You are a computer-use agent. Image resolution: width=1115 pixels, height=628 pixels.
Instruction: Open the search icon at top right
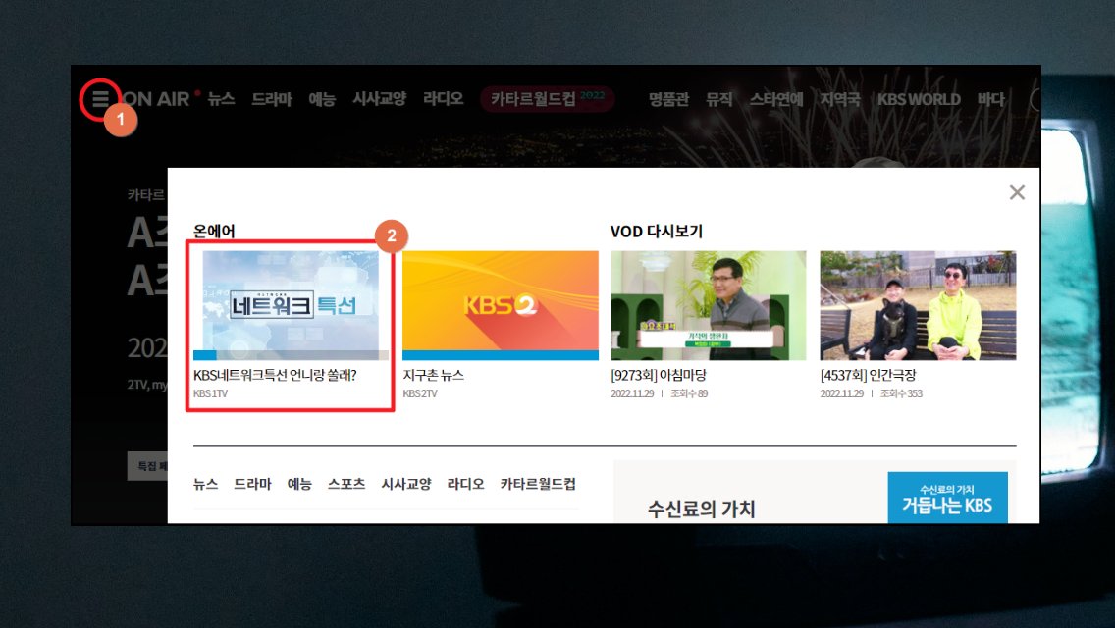1034,98
